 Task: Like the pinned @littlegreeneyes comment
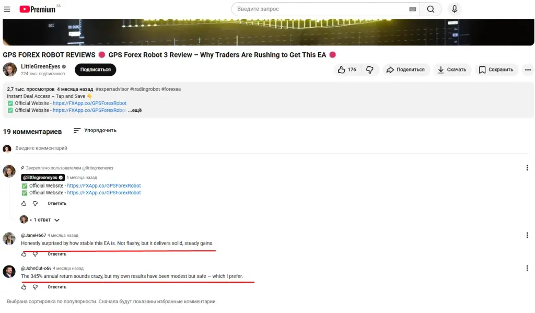24,203
